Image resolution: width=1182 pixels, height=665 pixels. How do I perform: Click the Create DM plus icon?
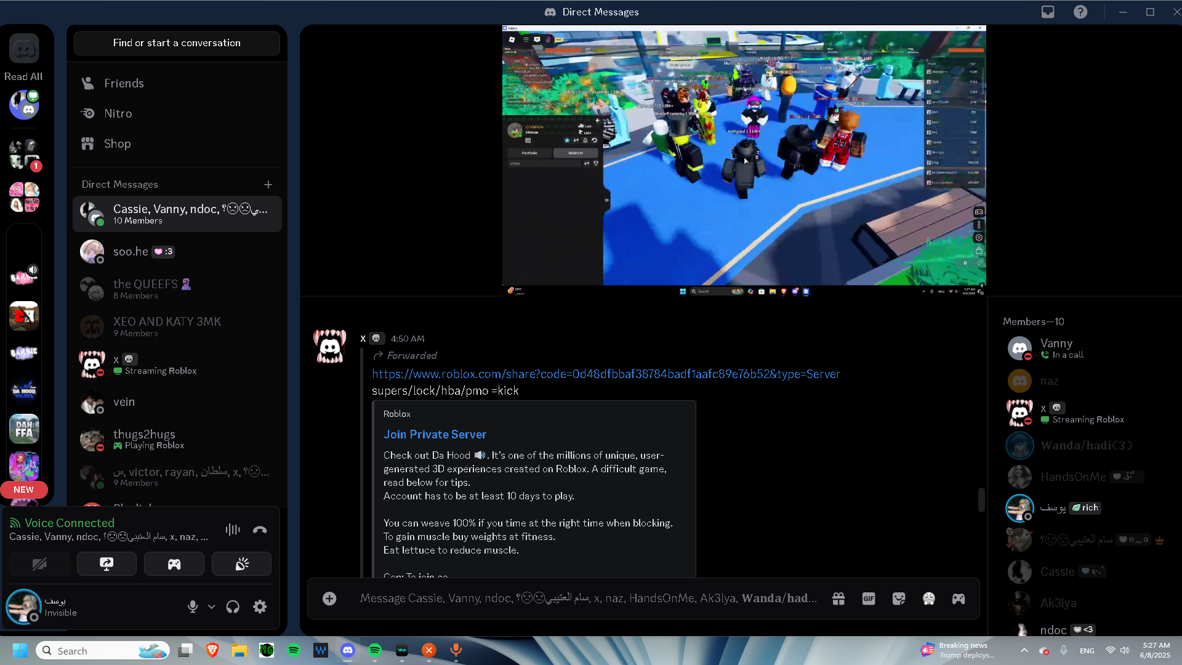pos(268,185)
